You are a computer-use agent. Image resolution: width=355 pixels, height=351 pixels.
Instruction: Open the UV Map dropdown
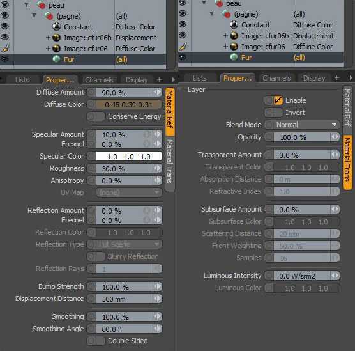(x=129, y=192)
